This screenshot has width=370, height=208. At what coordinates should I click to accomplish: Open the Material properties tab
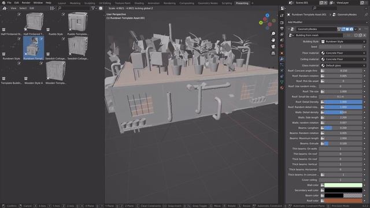point(282,88)
